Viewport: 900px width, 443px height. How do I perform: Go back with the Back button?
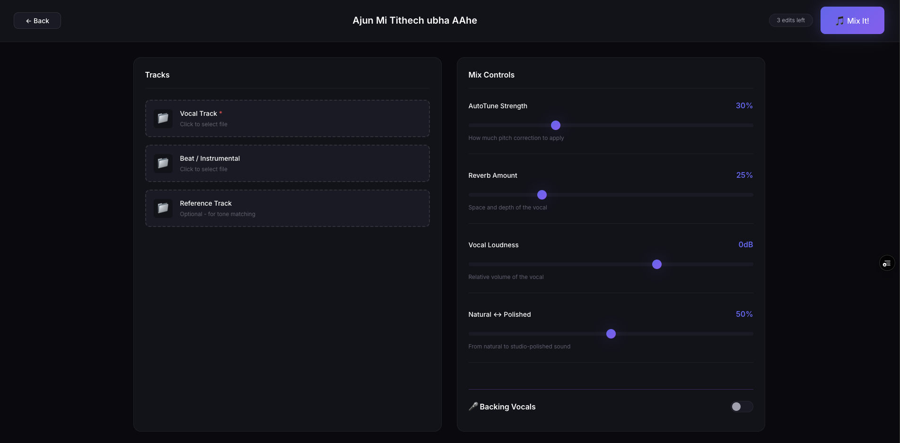pyautogui.click(x=37, y=21)
